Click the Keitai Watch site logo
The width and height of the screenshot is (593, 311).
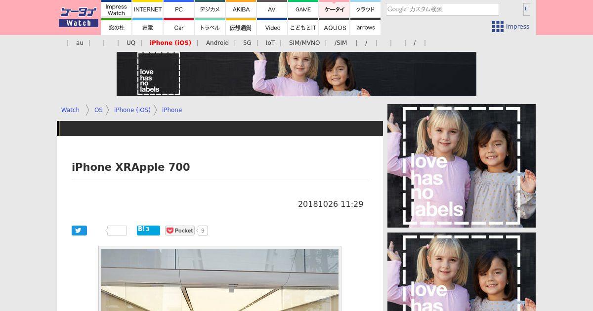[79, 17]
